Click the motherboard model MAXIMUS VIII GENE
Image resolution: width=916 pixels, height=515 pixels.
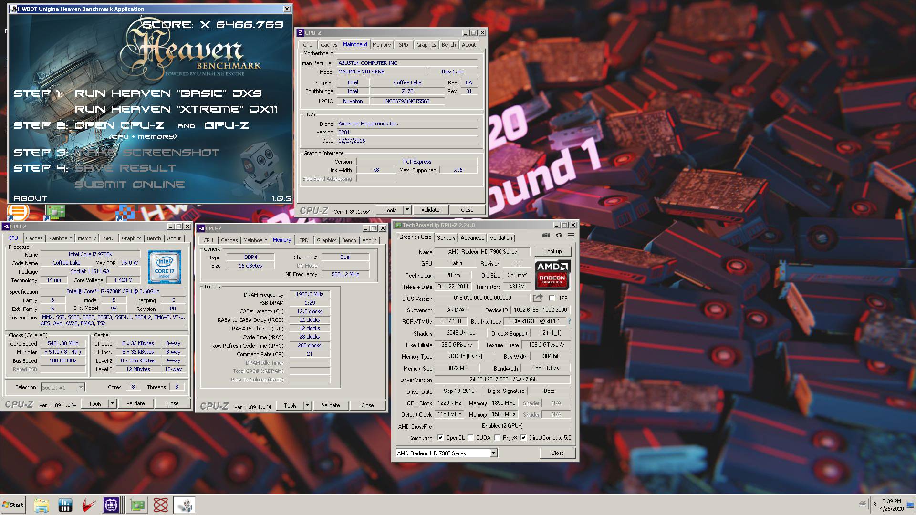click(x=381, y=72)
